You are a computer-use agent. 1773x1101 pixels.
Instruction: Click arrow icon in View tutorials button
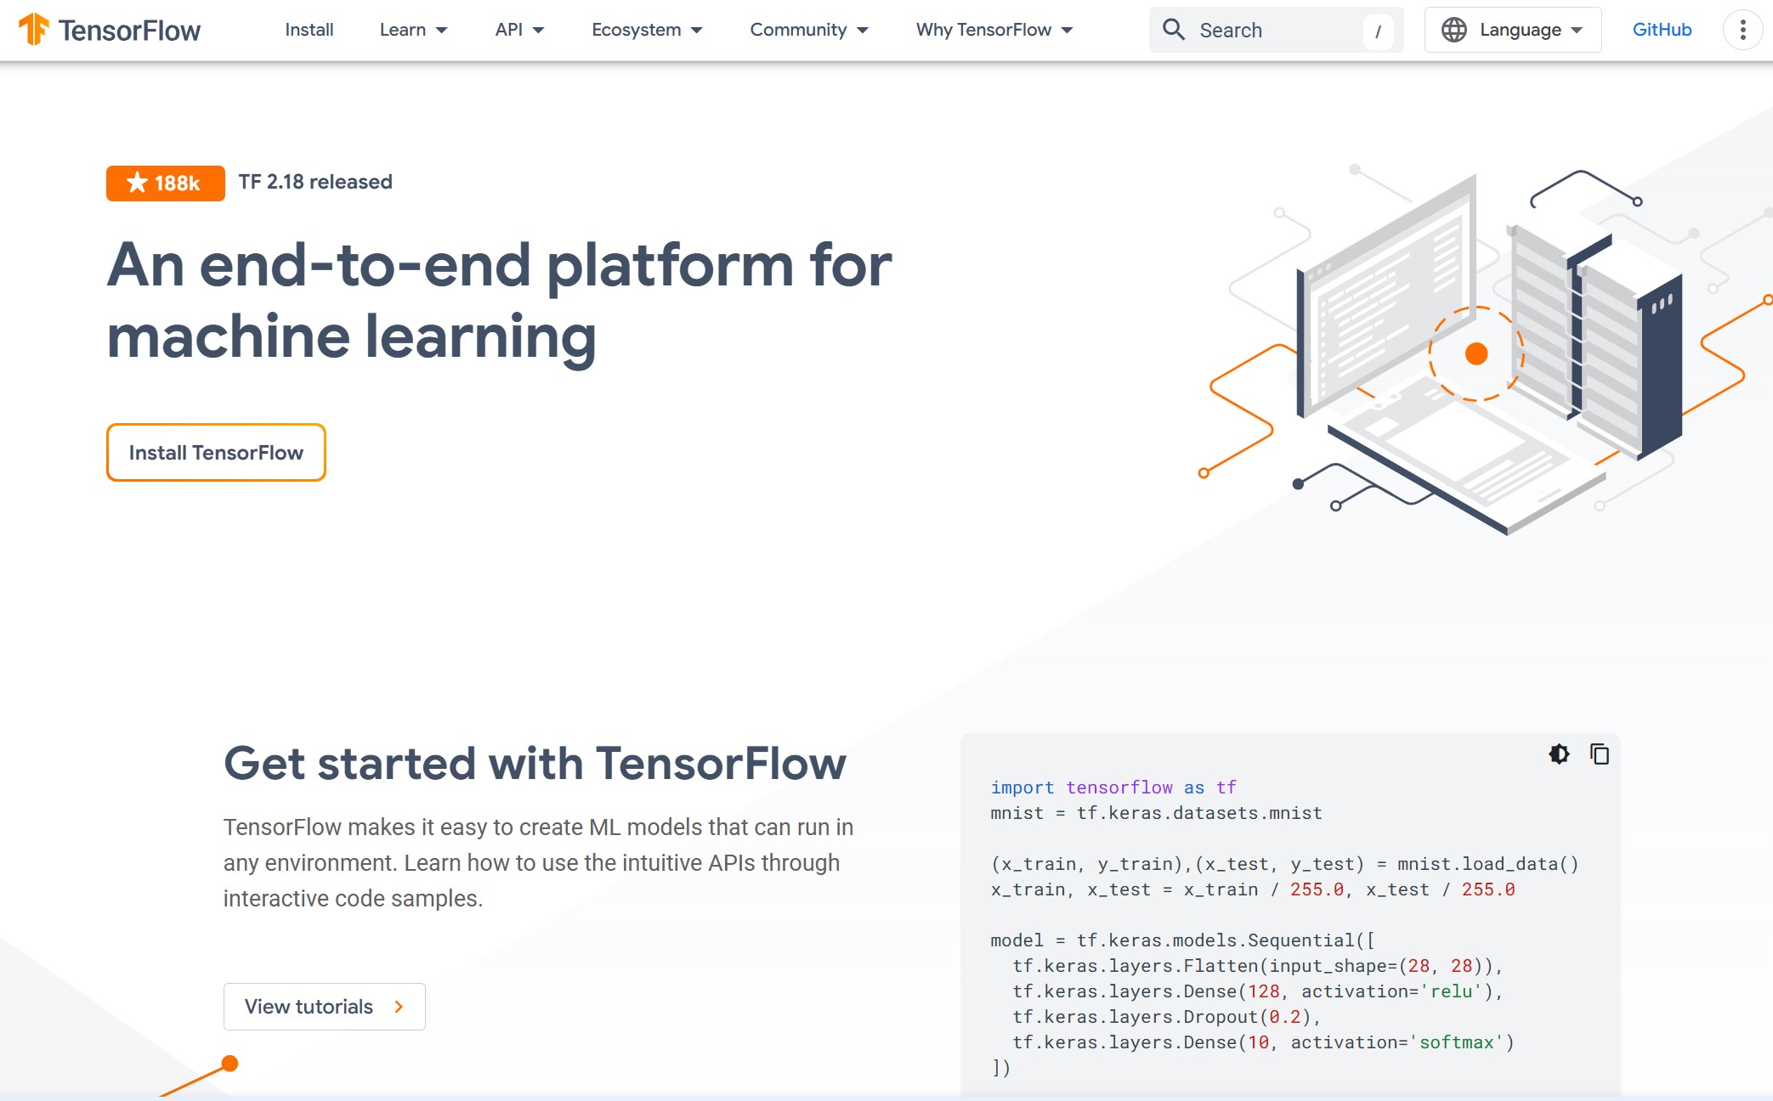pyautogui.click(x=399, y=1007)
